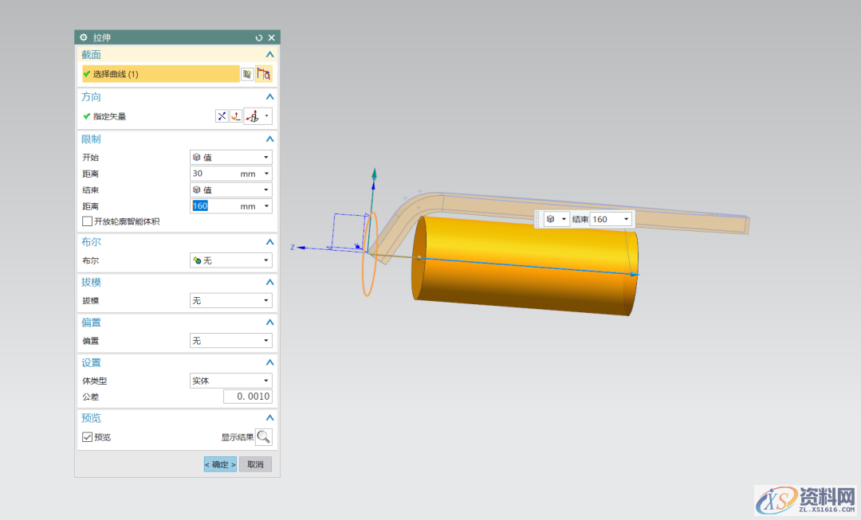The width and height of the screenshot is (861, 520).
Task: Click the reset dialog icon in title bar
Action: [x=258, y=37]
